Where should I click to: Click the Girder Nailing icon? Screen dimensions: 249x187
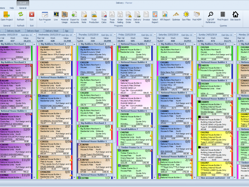120,14
